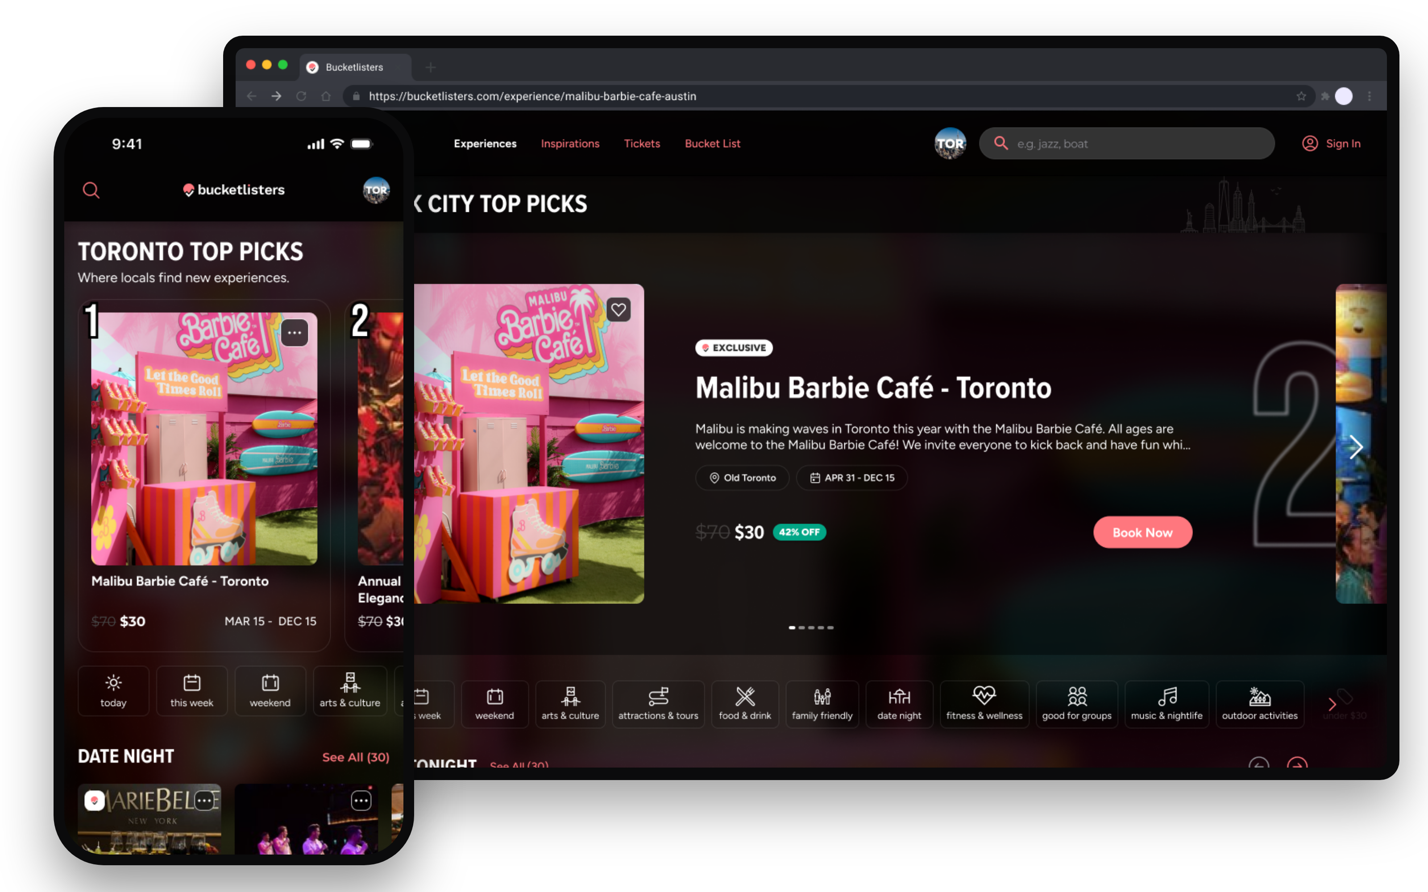Select 'good for groups' category
This screenshot has width=1428, height=892.
[x=1076, y=704]
